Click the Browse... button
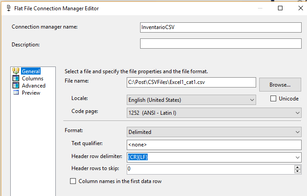The image size is (307, 196). (x=280, y=84)
